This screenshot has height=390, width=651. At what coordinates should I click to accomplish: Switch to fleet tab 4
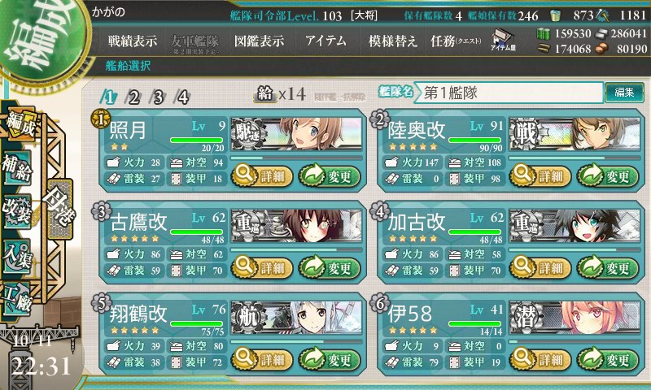pos(183,97)
